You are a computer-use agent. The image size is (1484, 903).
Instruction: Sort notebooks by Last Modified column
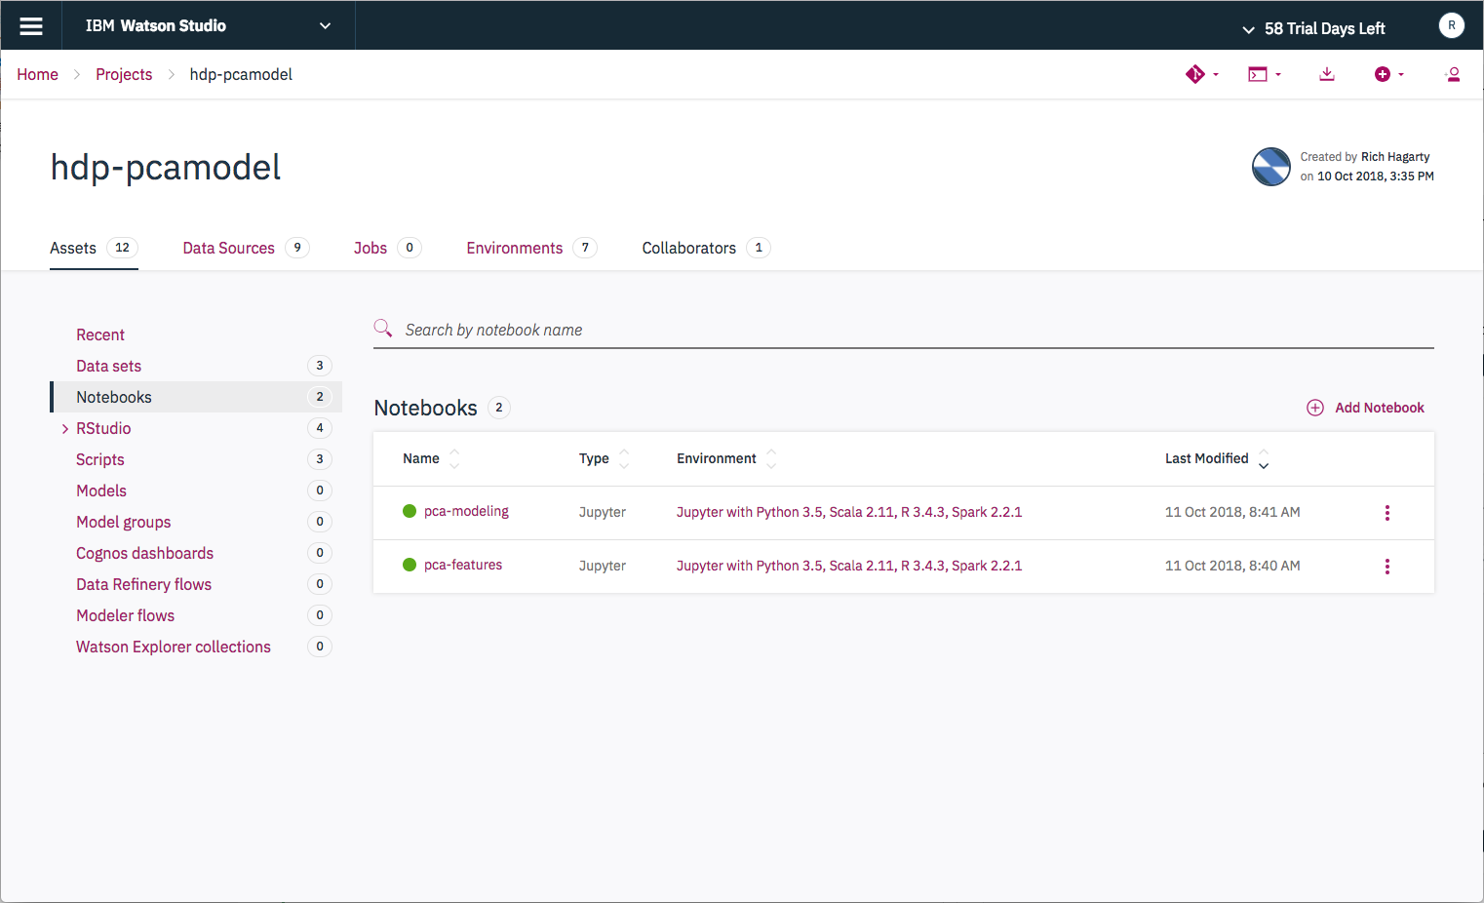[1264, 458]
